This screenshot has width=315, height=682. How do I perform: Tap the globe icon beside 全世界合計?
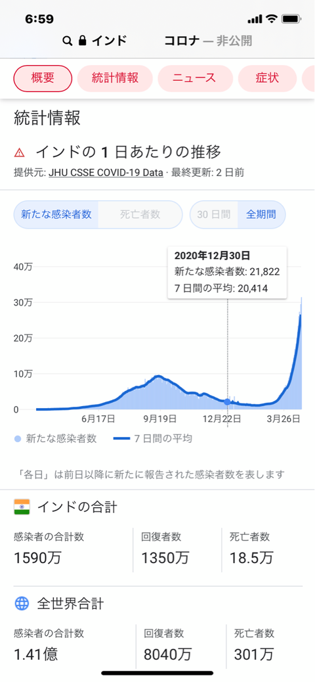(x=22, y=603)
